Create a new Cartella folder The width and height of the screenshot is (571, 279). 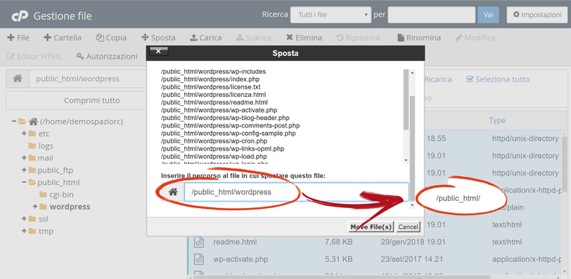pos(63,38)
